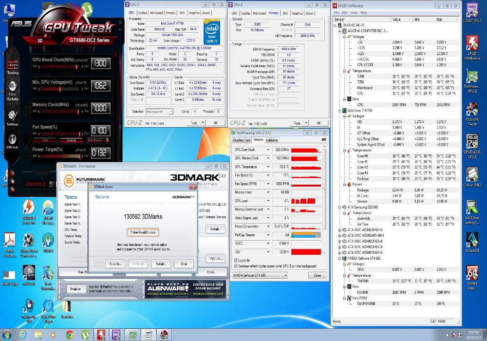Click the Close button in 3DMark Score dialog

click(184, 264)
